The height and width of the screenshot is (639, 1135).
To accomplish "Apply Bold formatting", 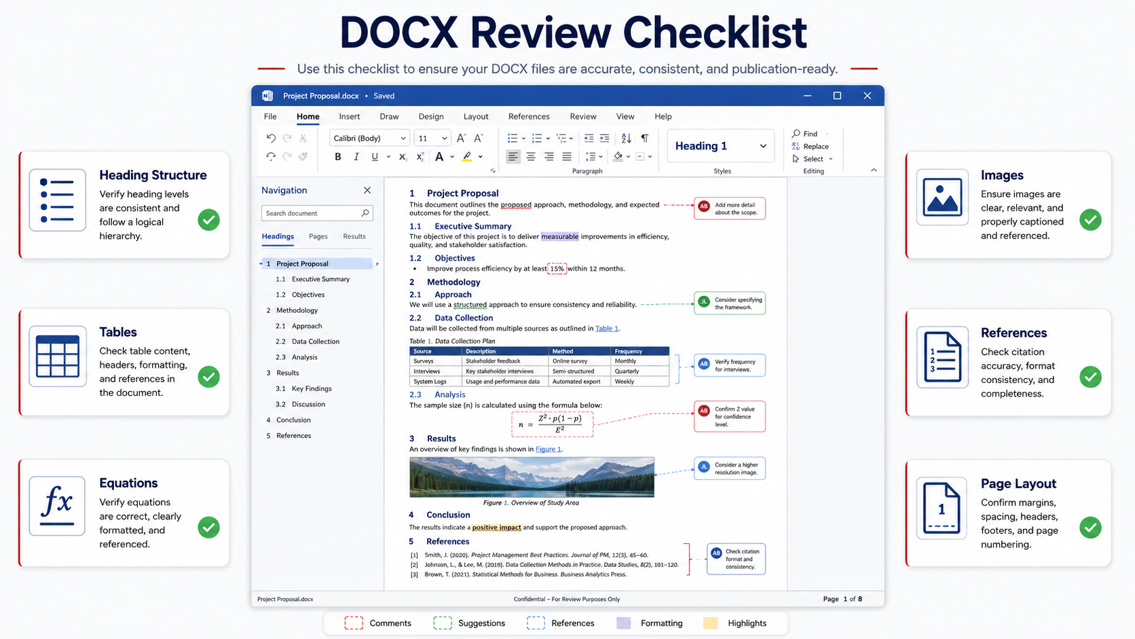I will point(337,157).
